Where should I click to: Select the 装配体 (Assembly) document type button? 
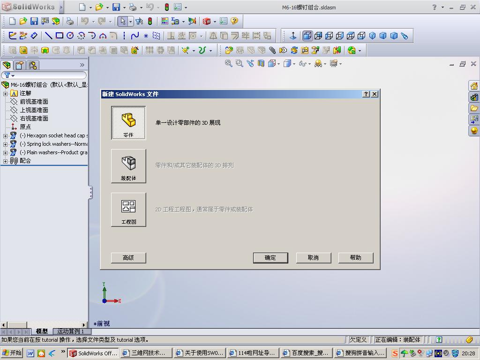tap(128, 166)
